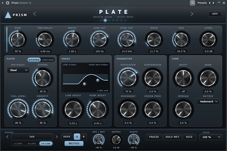Click the Save preset button
227x151 pixels.
pos(66,137)
